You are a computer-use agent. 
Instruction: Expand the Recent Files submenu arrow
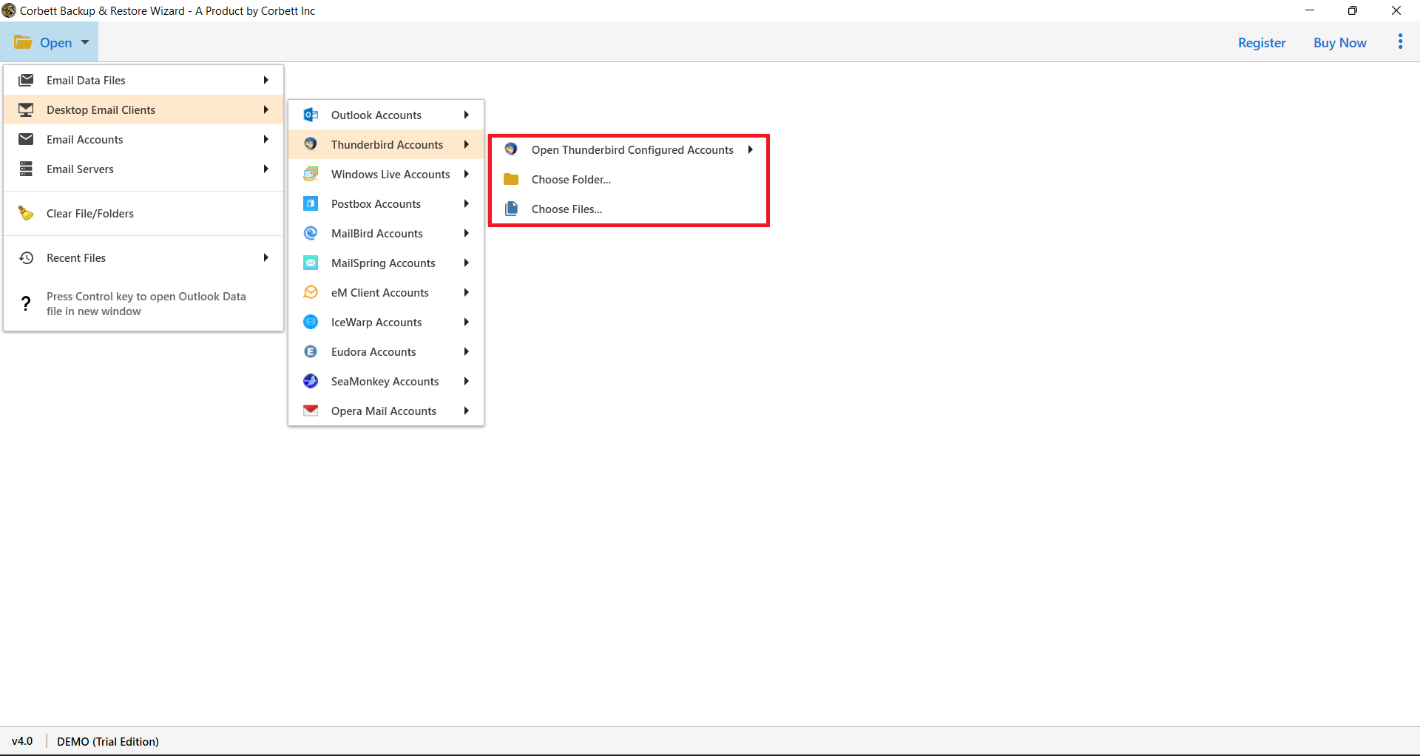click(x=266, y=257)
